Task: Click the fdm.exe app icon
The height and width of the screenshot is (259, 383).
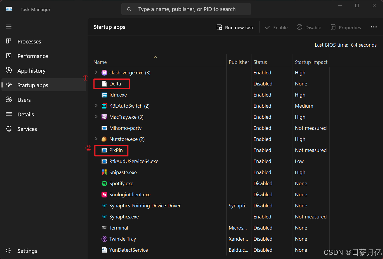Action: (104, 95)
